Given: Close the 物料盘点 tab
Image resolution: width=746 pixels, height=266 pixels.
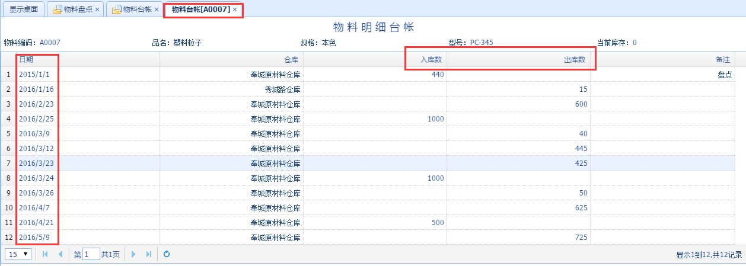Looking at the screenshot, I should (97, 10).
